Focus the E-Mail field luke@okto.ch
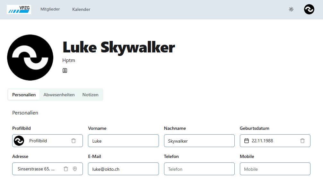Screen dimensions: 323x180 pyautogui.click(x=123, y=169)
